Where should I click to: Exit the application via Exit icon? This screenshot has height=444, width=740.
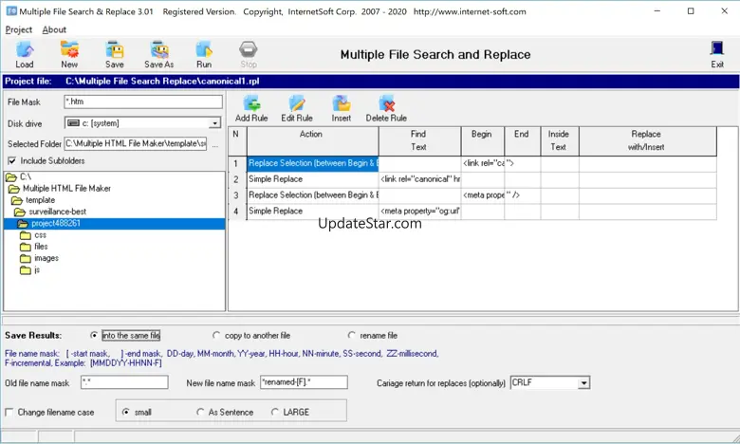click(x=717, y=54)
